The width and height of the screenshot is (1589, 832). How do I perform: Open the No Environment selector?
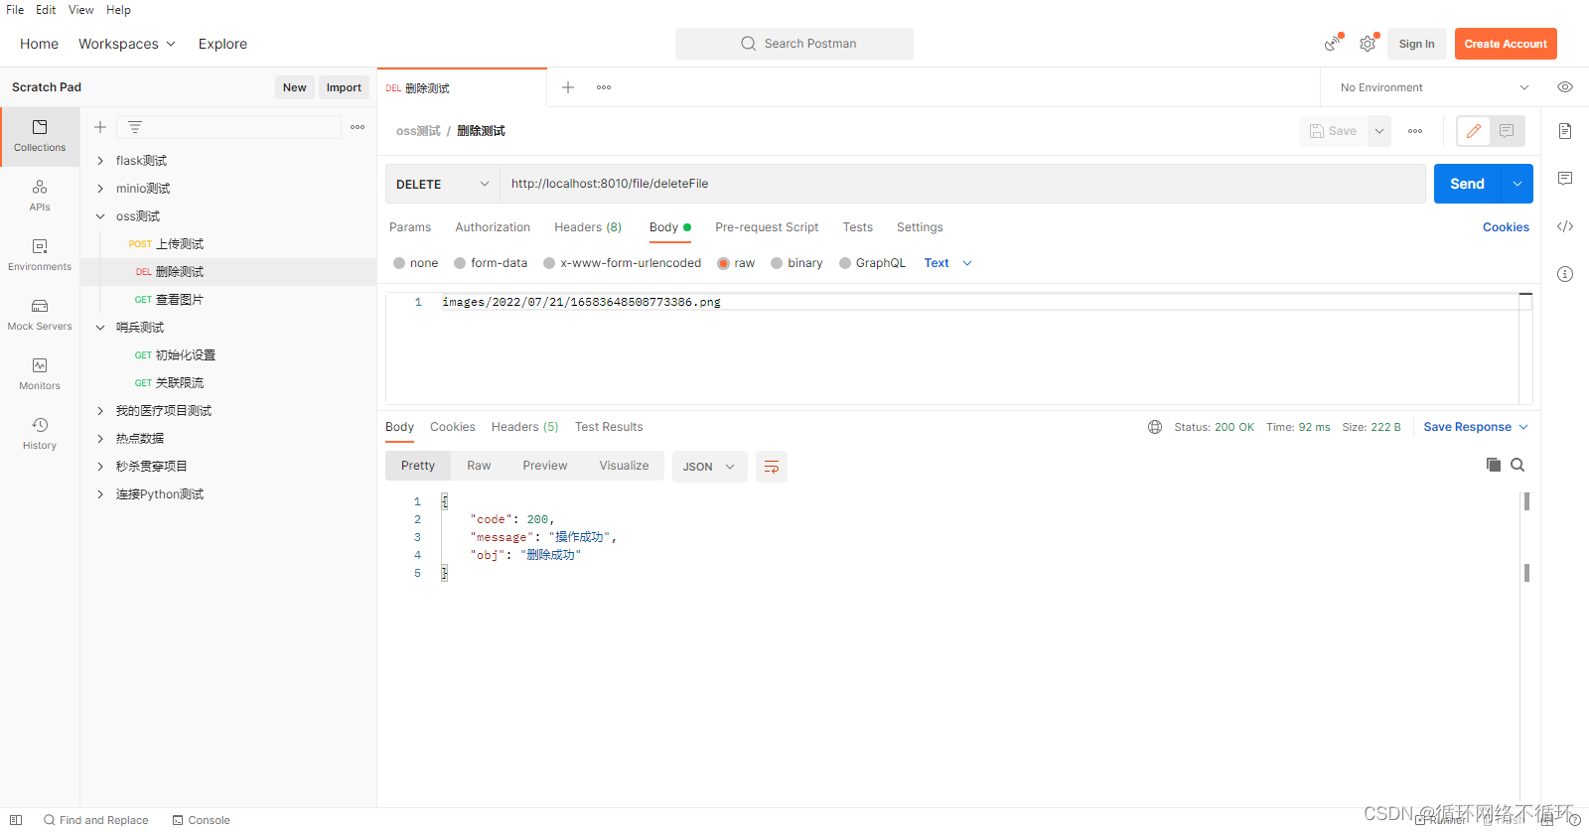(1434, 87)
